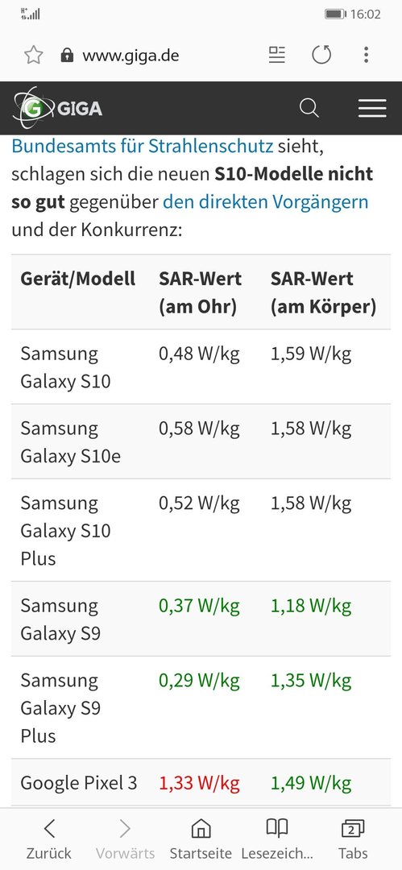Tap the Gerät/Modell column header
Viewport: 402px width, 870px height.
pyautogui.click(x=77, y=279)
